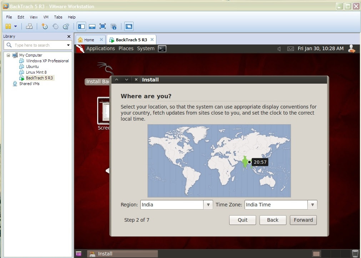The height and width of the screenshot is (258, 361).
Task: Click the Forward button
Action: pyautogui.click(x=303, y=220)
